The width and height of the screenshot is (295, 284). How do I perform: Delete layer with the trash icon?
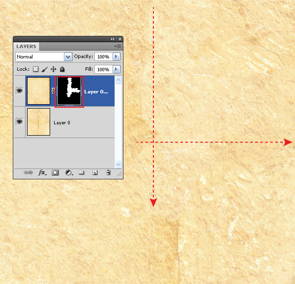click(108, 172)
